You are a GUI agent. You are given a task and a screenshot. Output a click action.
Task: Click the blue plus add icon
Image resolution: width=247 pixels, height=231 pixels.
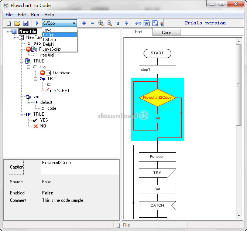click(x=84, y=23)
